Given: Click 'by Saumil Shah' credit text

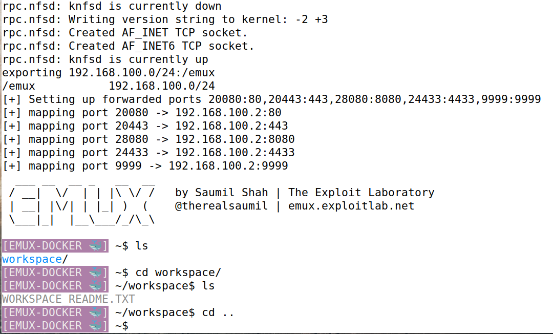Looking at the screenshot, I should (222, 193).
